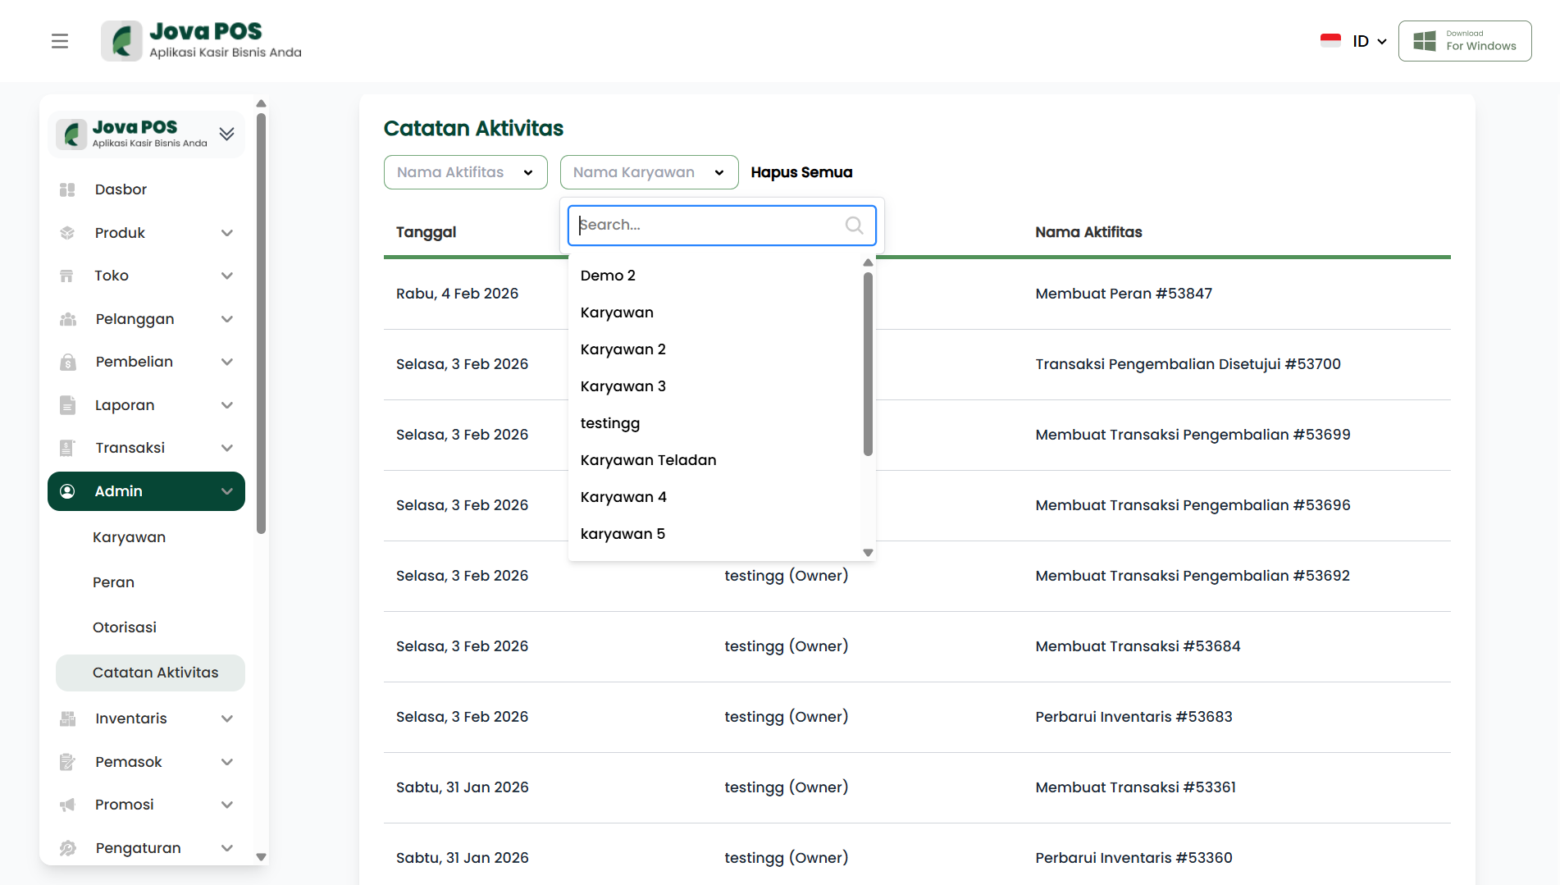Collapse the Admin menu section
This screenshot has width=1560, height=885.
227,491
